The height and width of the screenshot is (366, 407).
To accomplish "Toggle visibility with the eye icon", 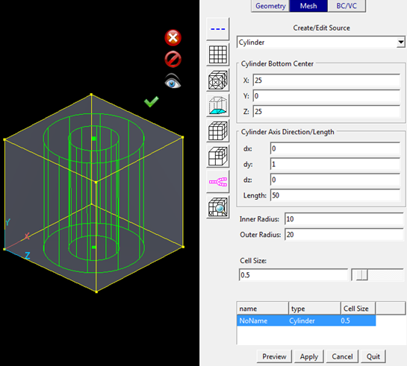I will (173, 81).
